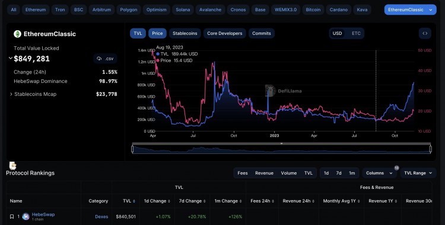Image resolution: width=445 pixels, height=225 pixels.
Task: Click the $840,501 TVL cell
Action: click(x=126, y=217)
